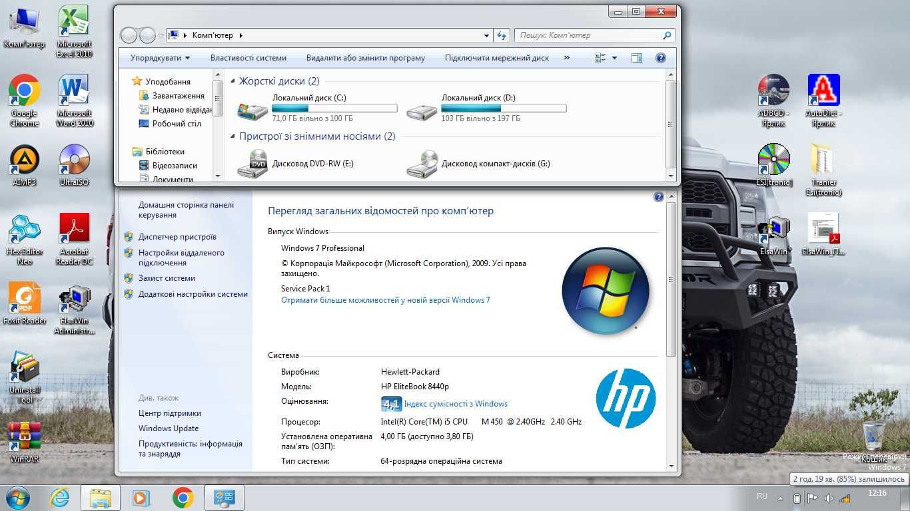This screenshot has height=511, width=910.
Task: Open Windows Media Player taskbar icon
Action: click(141, 498)
